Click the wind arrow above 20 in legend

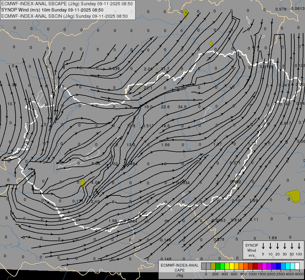tap(278, 246)
